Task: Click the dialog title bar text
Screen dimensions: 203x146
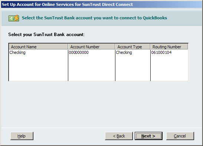Action: (x=67, y=4)
